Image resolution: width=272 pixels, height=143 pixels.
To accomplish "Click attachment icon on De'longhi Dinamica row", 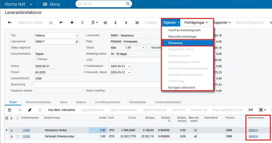I will tap(11, 136).
